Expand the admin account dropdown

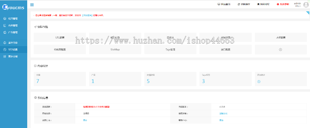(298, 4)
